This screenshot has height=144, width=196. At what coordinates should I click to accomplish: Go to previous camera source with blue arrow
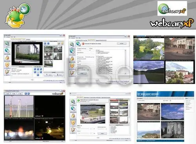45,43
